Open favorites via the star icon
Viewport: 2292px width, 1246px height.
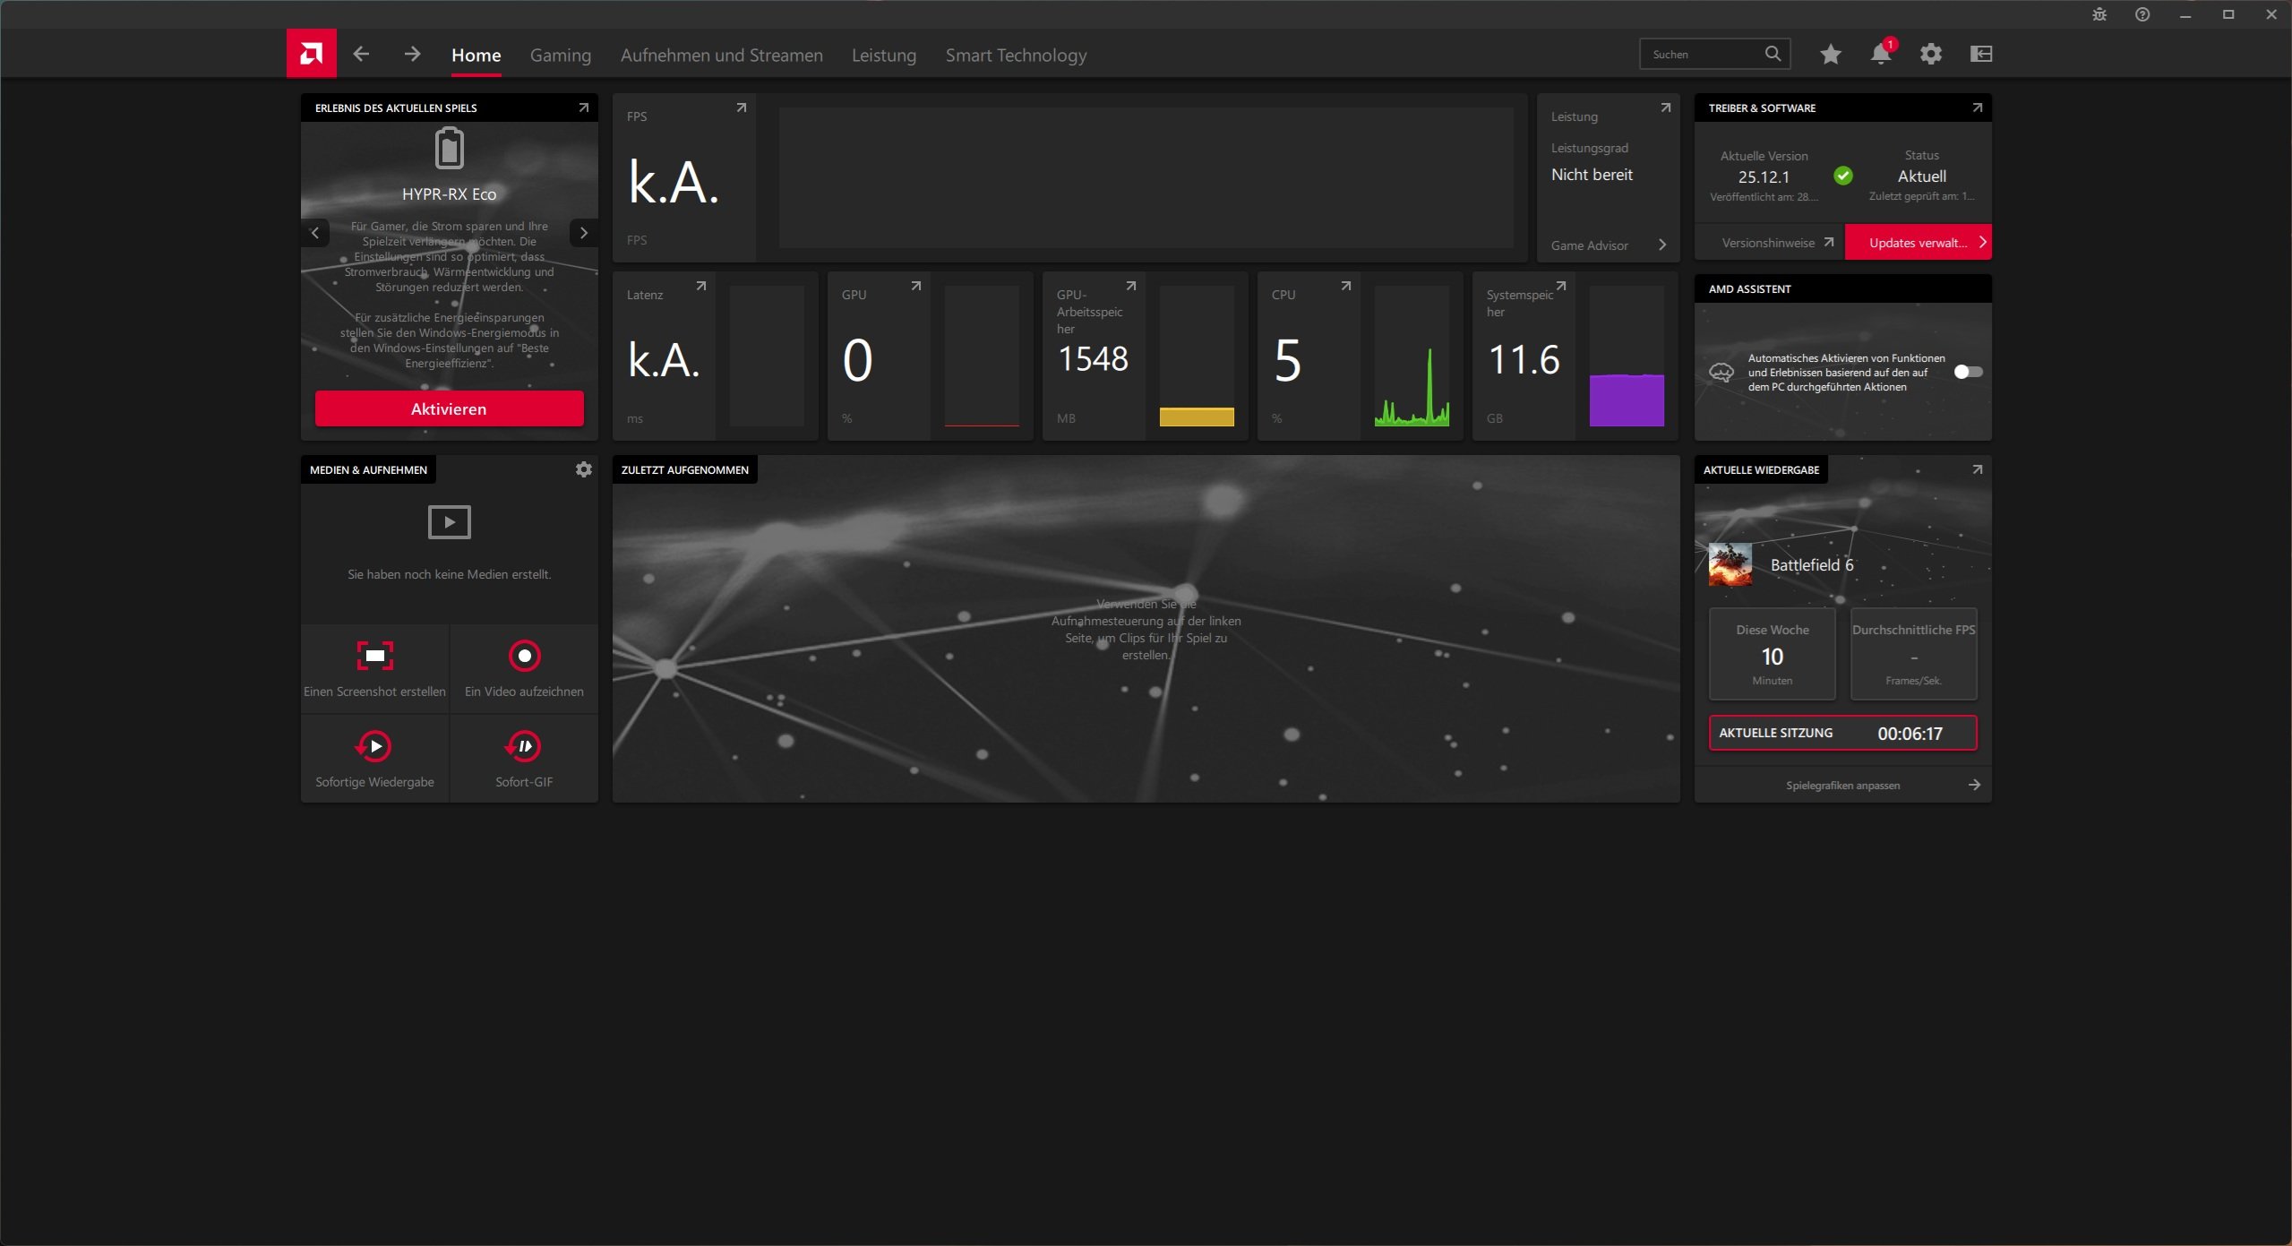[x=1830, y=55]
